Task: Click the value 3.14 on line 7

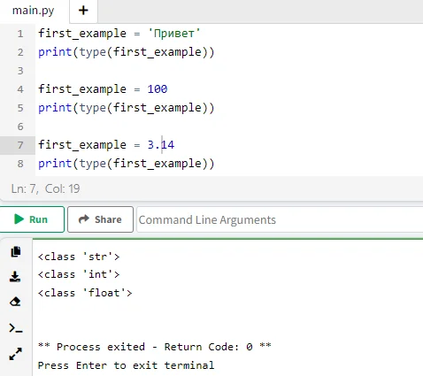Action: pos(161,145)
